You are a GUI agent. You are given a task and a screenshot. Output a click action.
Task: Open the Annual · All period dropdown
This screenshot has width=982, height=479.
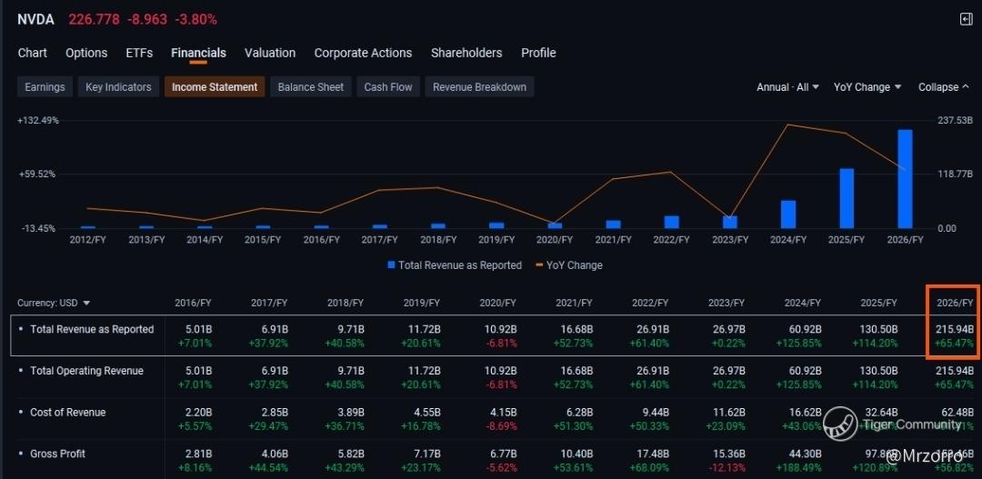(x=787, y=87)
